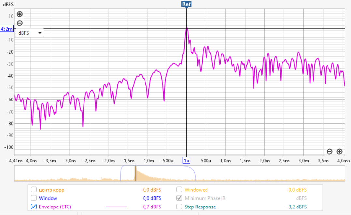Click the Step Response -3,2 dBFS readout

(297, 207)
